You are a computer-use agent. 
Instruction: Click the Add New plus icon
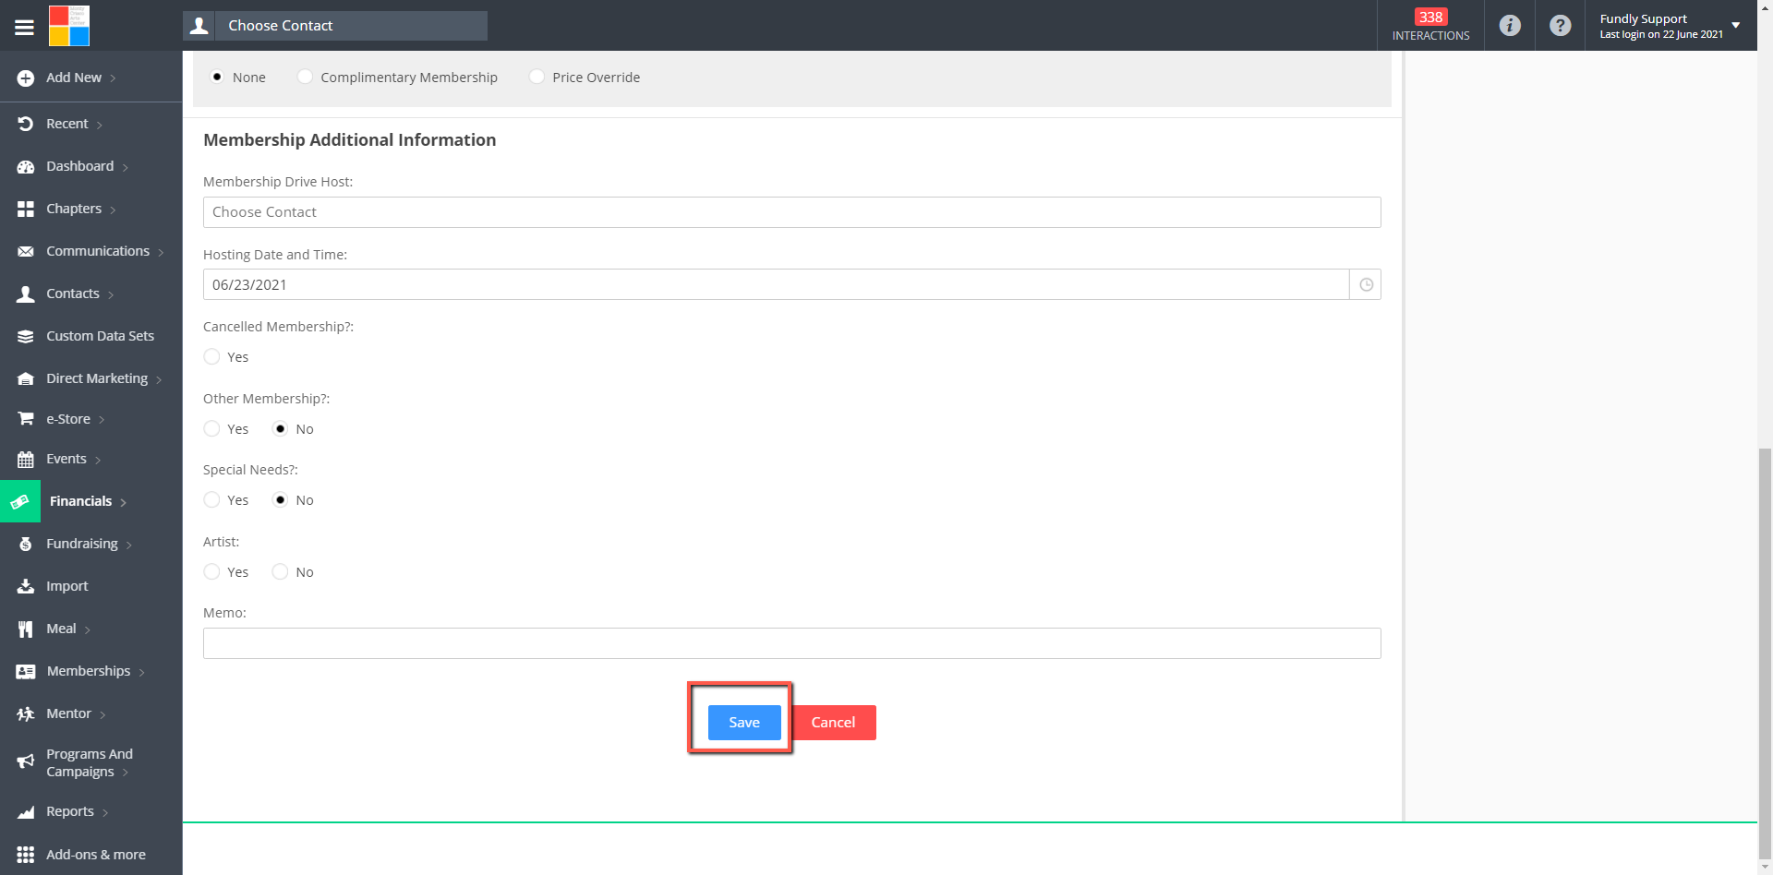(x=26, y=78)
